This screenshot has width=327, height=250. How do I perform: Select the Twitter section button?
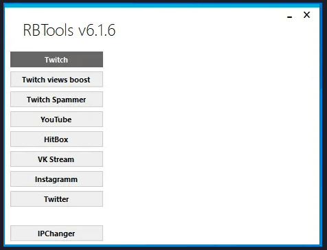coord(56,199)
